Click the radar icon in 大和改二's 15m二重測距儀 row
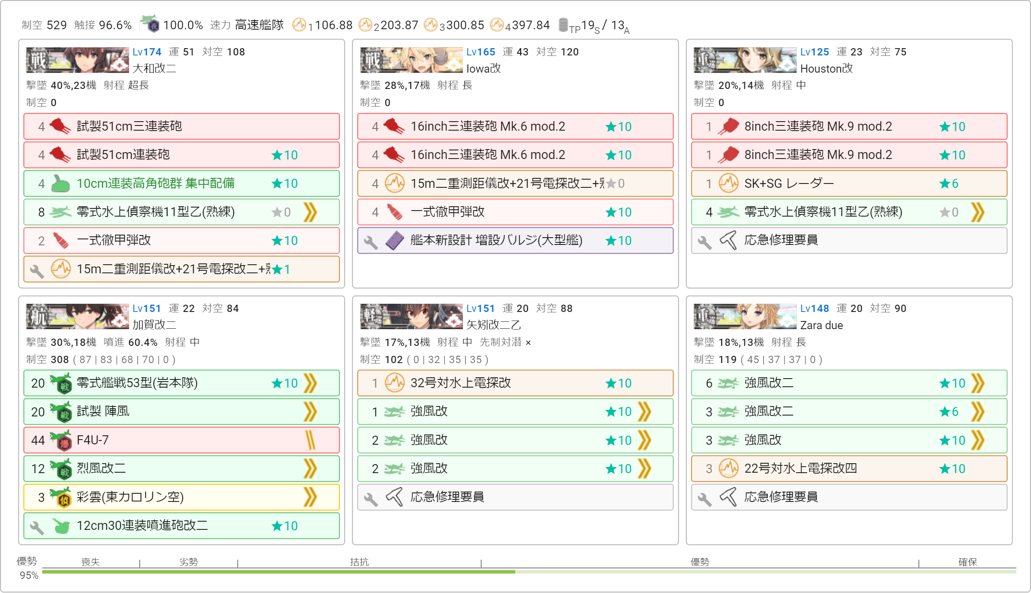The height and width of the screenshot is (593, 1031). point(61,269)
